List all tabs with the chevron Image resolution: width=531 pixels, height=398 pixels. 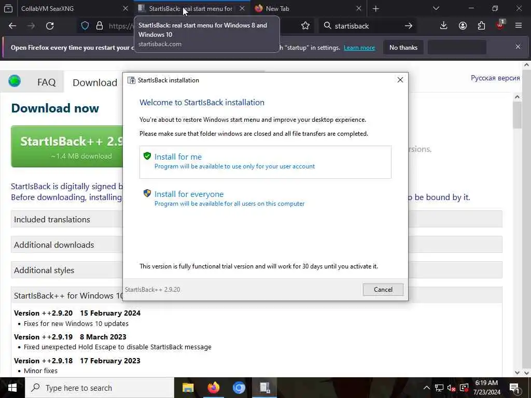point(436,8)
